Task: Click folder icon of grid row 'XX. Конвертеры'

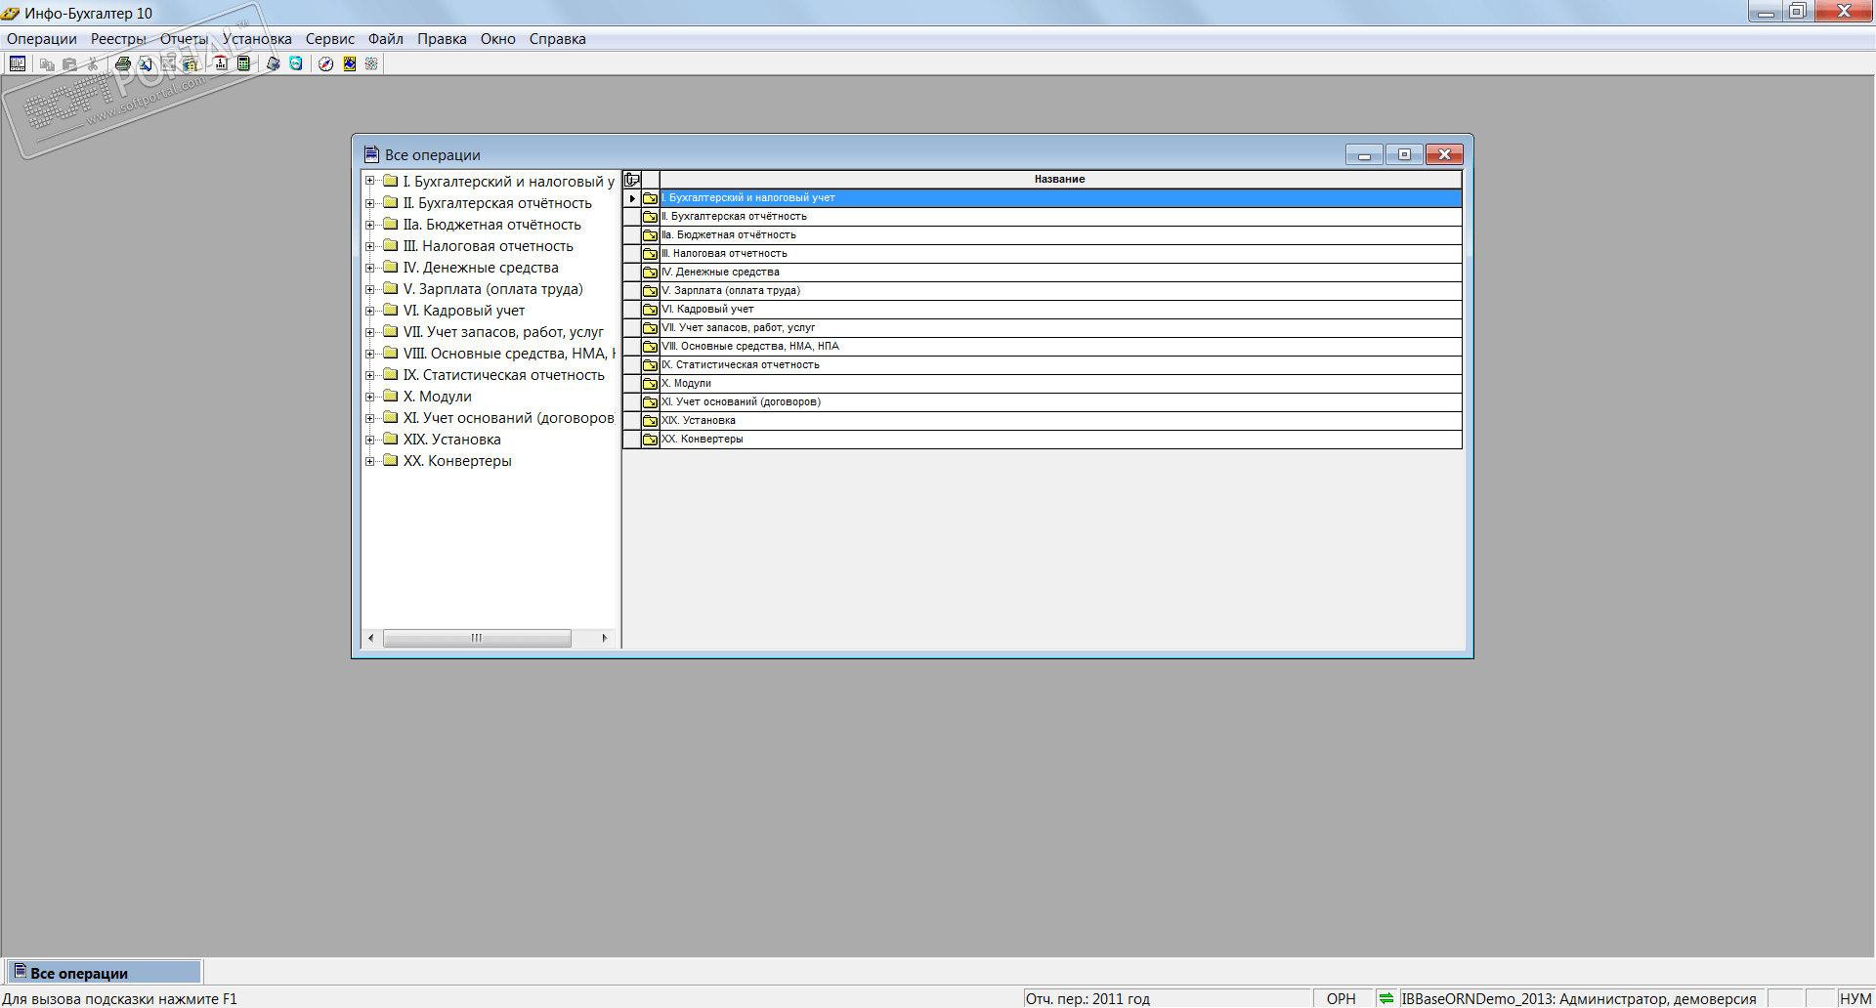Action: pyautogui.click(x=650, y=440)
